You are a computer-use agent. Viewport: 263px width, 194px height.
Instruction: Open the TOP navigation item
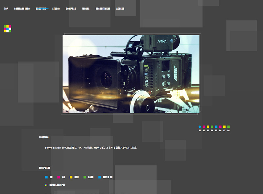6,9
